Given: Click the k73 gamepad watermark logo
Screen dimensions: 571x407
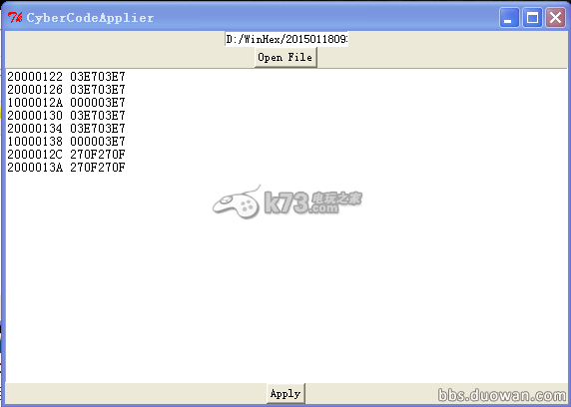Looking at the screenshot, I should pyautogui.click(x=286, y=202).
